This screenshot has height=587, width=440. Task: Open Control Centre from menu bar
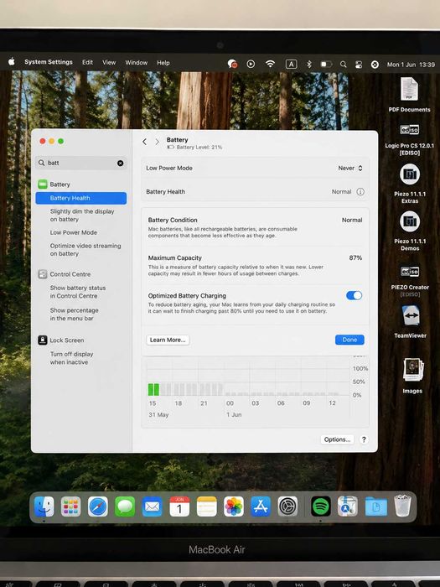pyautogui.click(x=359, y=65)
